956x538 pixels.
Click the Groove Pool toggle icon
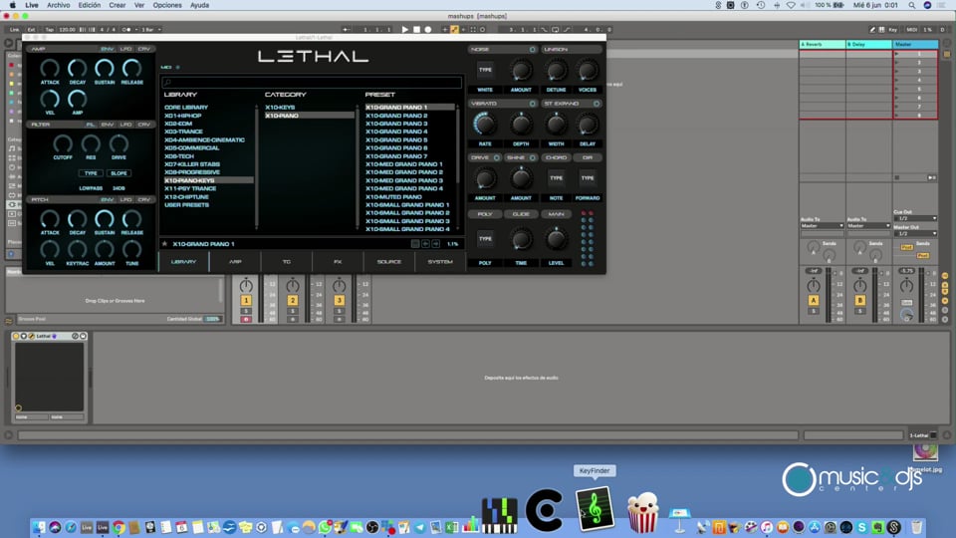pyautogui.click(x=9, y=320)
